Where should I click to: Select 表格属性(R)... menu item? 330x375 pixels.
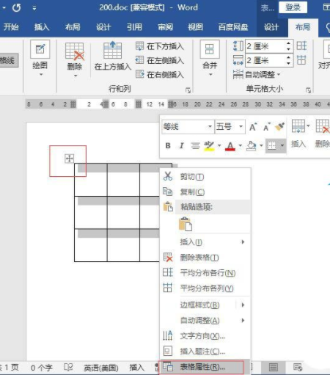[x=205, y=367]
